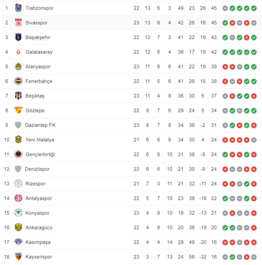Click the Rizespor team name
Screen dimensions: 262x265
click(35, 184)
